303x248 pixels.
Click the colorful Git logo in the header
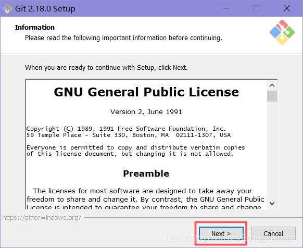[282, 32]
